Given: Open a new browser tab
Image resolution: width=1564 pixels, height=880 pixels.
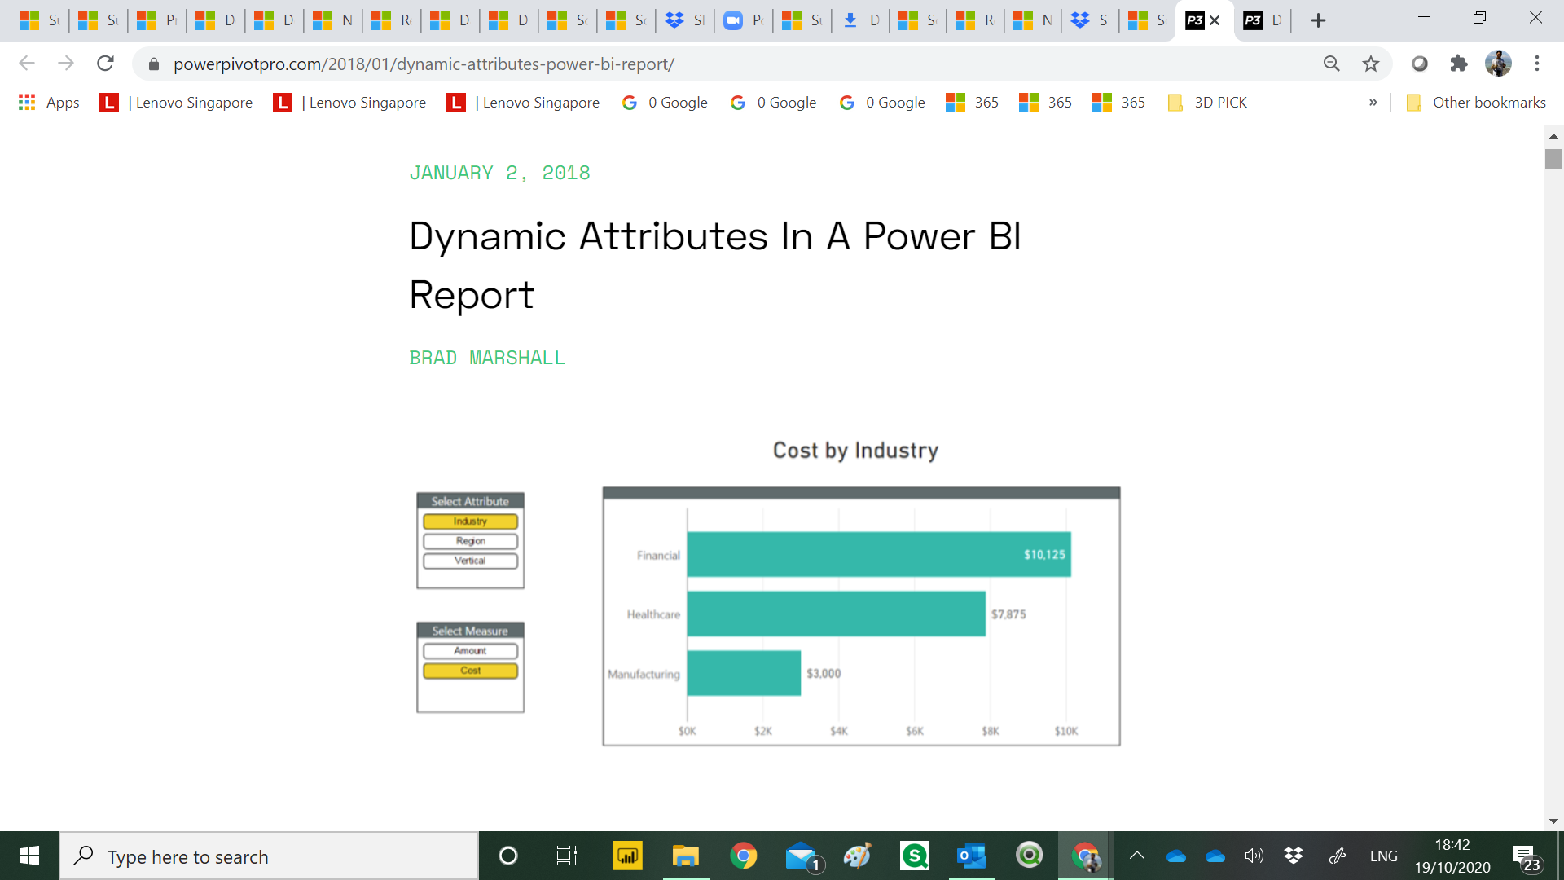Looking at the screenshot, I should [x=1318, y=20].
